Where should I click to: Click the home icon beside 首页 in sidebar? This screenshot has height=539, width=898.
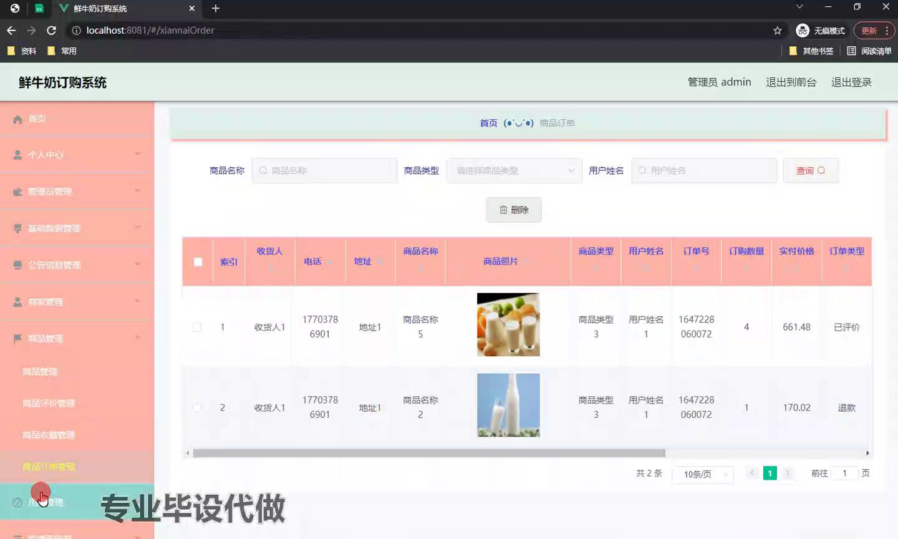click(17, 119)
